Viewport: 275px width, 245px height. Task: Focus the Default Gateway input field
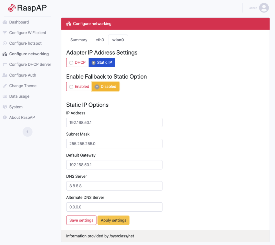114,165
